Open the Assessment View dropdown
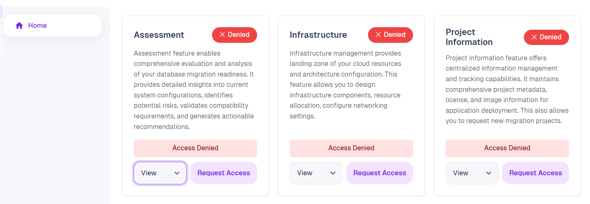Viewport: 590px width, 204px height. tap(160, 173)
